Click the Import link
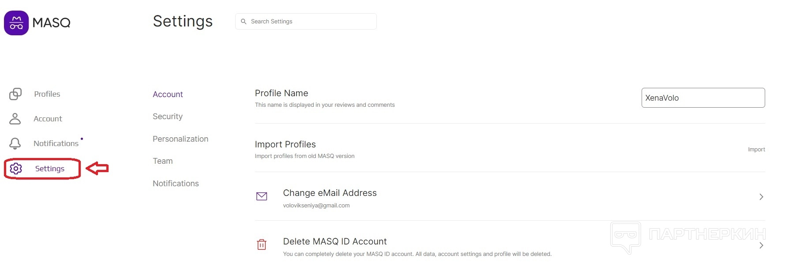Viewport: 789px width, 278px height. click(x=756, y=150)
